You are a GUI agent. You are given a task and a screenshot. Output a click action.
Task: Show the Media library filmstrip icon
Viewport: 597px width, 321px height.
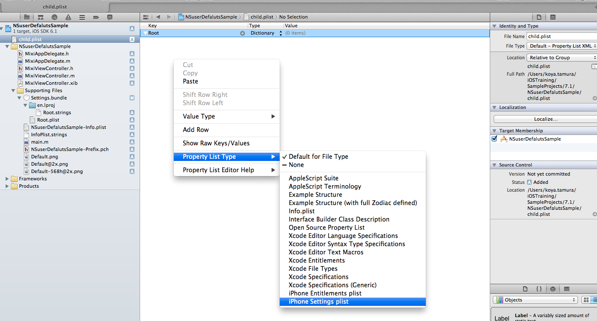click(x=567, y=289)
